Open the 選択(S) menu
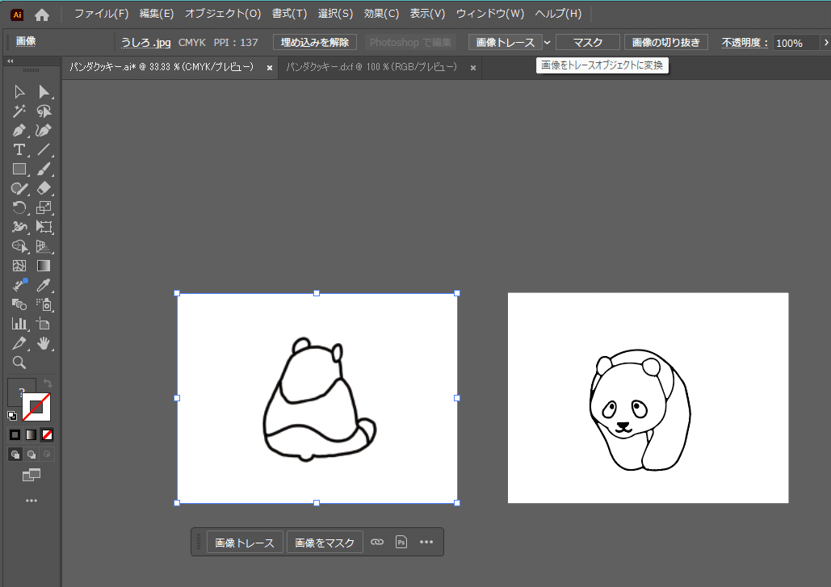 click(335, 14)
